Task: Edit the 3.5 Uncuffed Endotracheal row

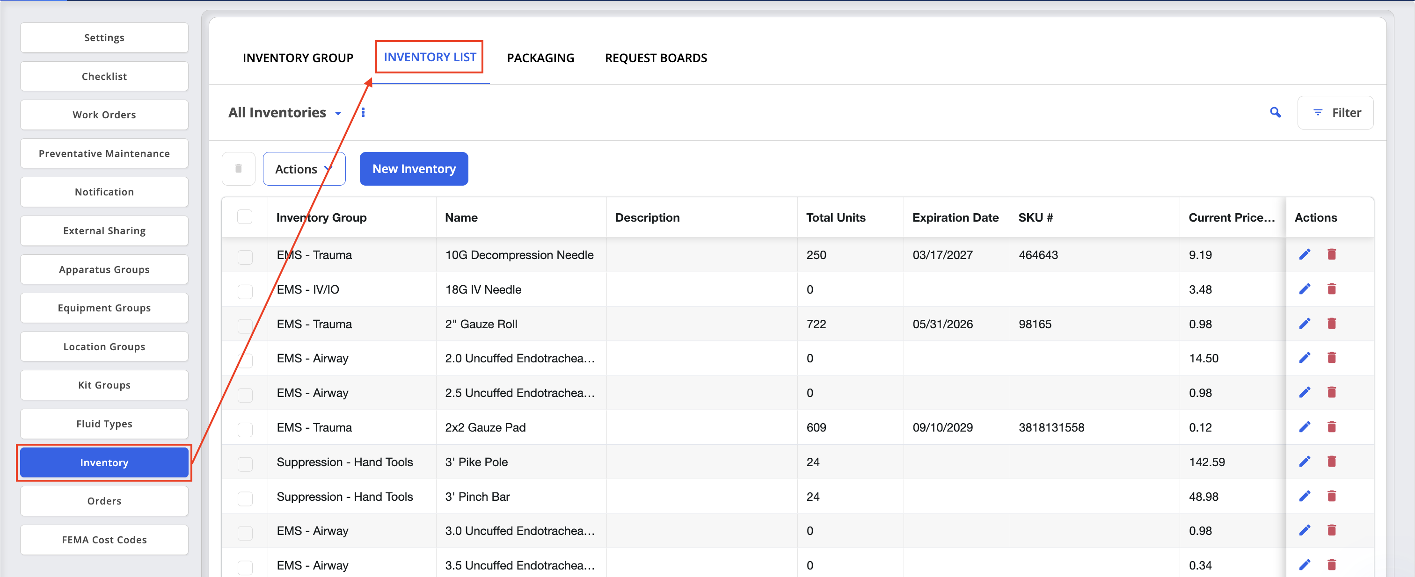Action: [1305, 564]
